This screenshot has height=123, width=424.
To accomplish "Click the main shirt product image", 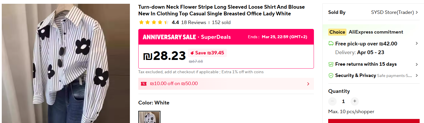I will [66, 64].
